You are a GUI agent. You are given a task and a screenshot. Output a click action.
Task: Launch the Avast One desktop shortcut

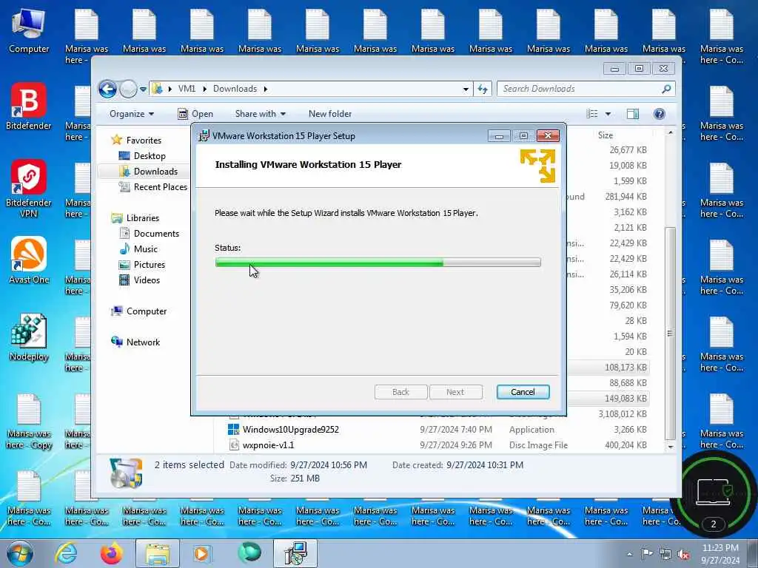(29, 260)
